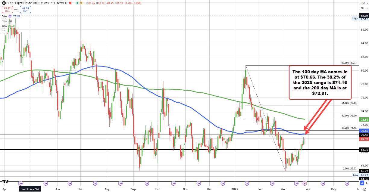Click the magnifier icon in bottom-right corner
The image size is (369, 192).
364,189
